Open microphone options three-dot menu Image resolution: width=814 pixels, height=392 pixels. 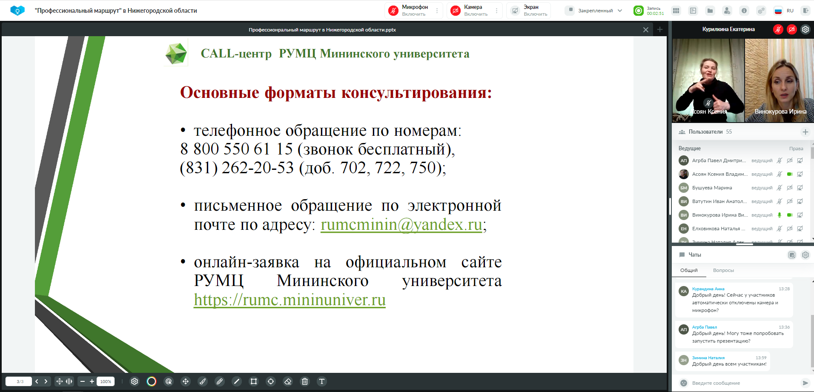[x=437, y=11]
